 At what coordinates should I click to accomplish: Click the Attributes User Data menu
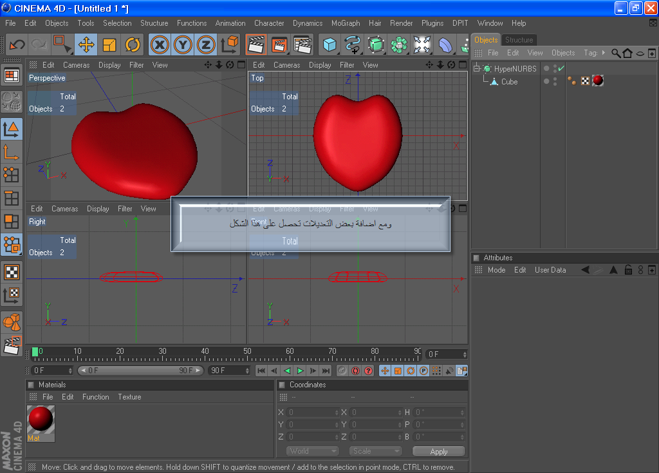pyautogui.click(x=550, y=270)
